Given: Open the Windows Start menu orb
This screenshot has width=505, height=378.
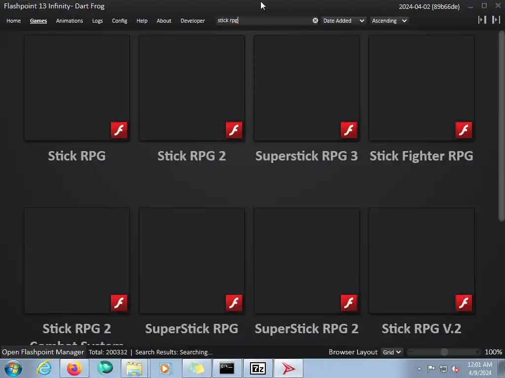Looking at the screenshot, I should tap(13, 368).
